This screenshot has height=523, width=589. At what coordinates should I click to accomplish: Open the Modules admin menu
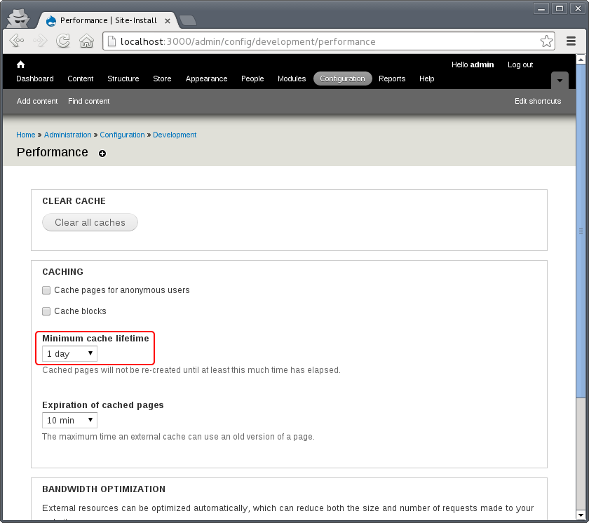292,79
